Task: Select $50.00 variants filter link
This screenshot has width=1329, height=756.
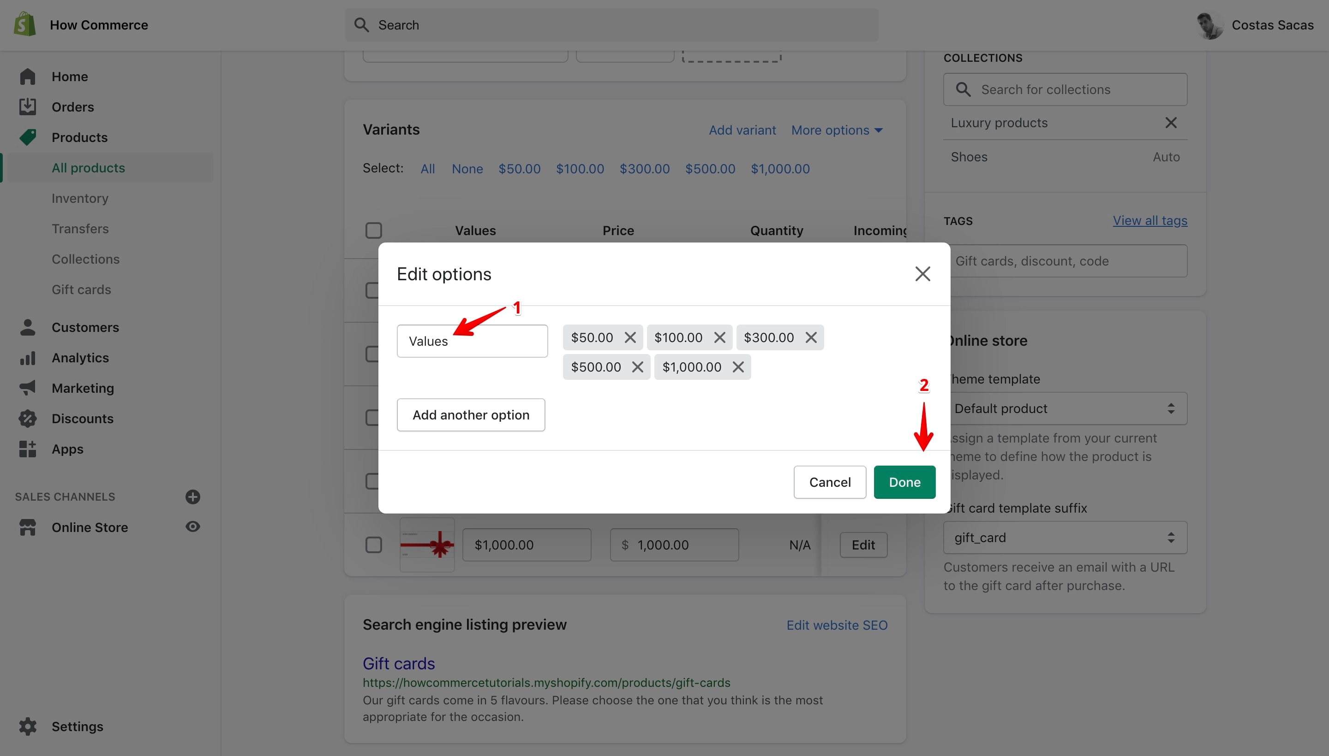Action: [519, 169]
